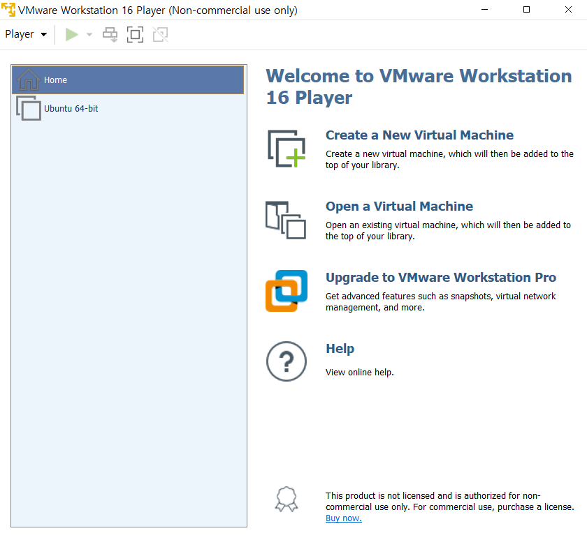Close the VMware Player window
587x540 pixels.
tap(568, 10)
